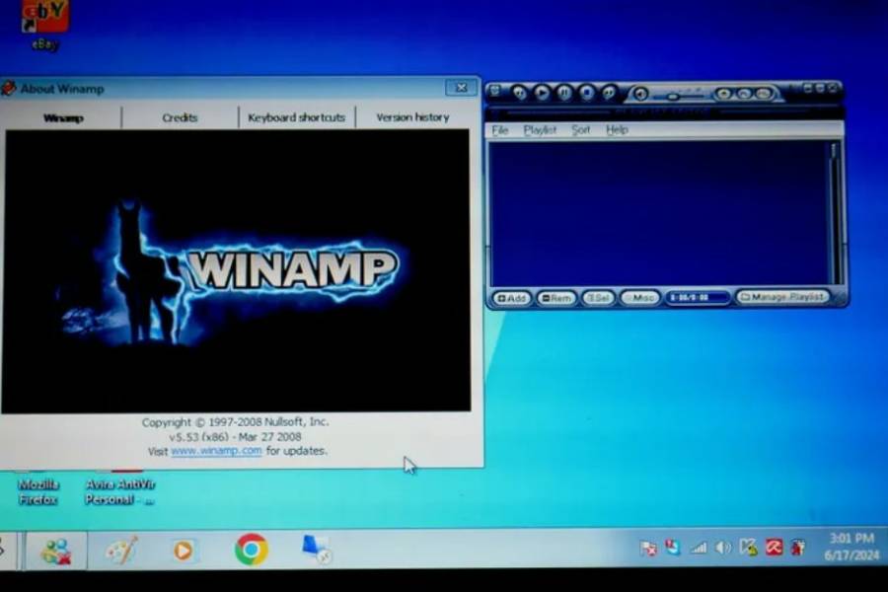
Task: Click the Winamp volume slider knob
Action: tap(672, 97)
